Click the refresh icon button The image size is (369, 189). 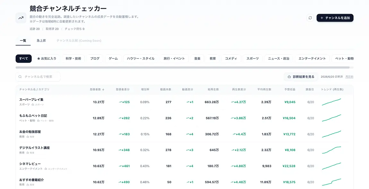tap(310, 18)
